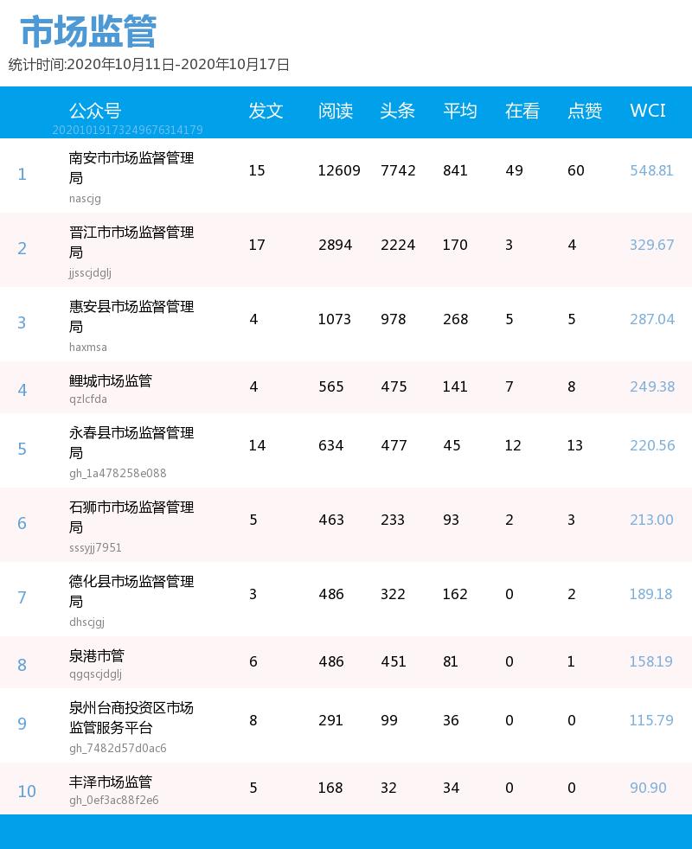This screenshot has height=849, width=692.
Task: Click the read count 463
Action: click(x=331, y=520)
